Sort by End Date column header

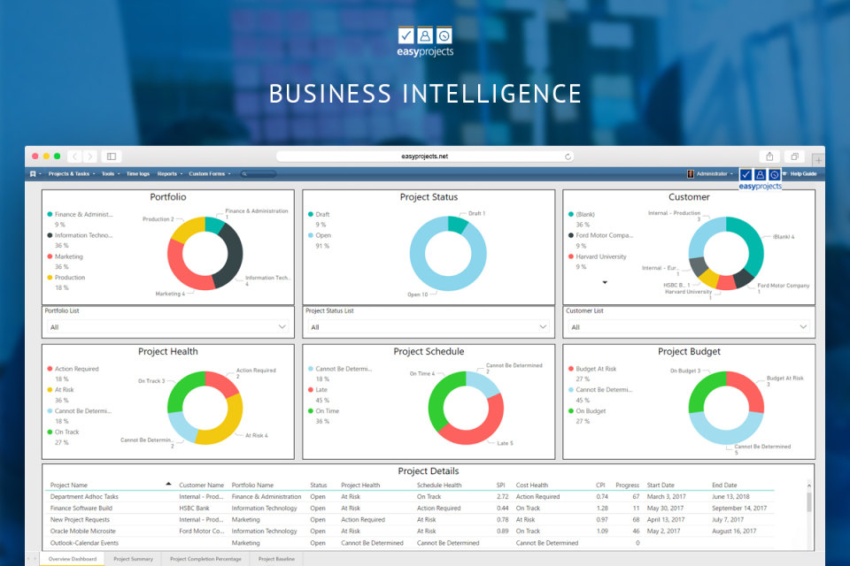pyautogui.click(x=724, y=486)
